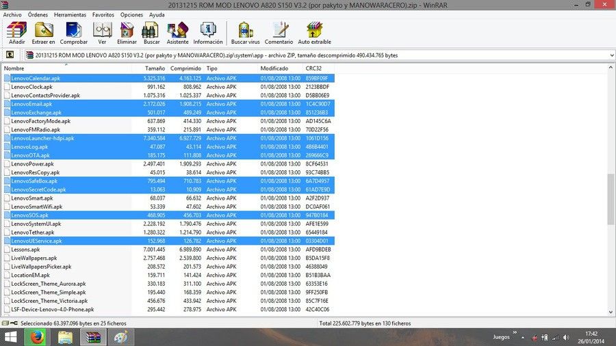
Task: Click the file icon of LocationEM.apk
Action: click(x=7, y=275)
